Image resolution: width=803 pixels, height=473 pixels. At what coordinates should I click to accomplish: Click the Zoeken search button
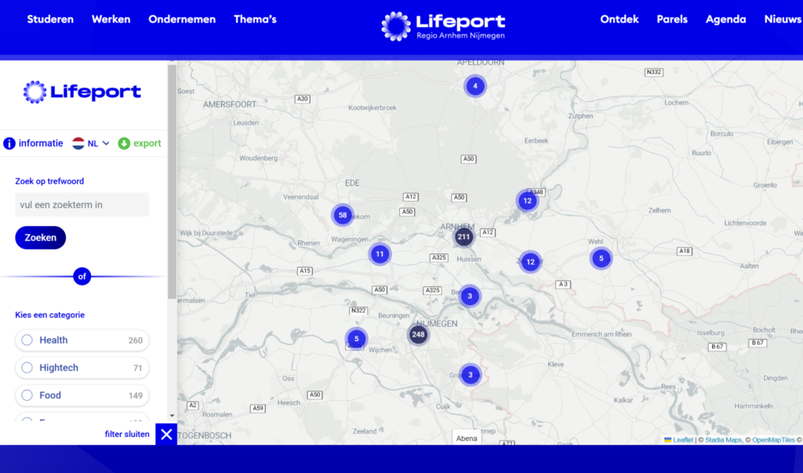click(41, 238)
